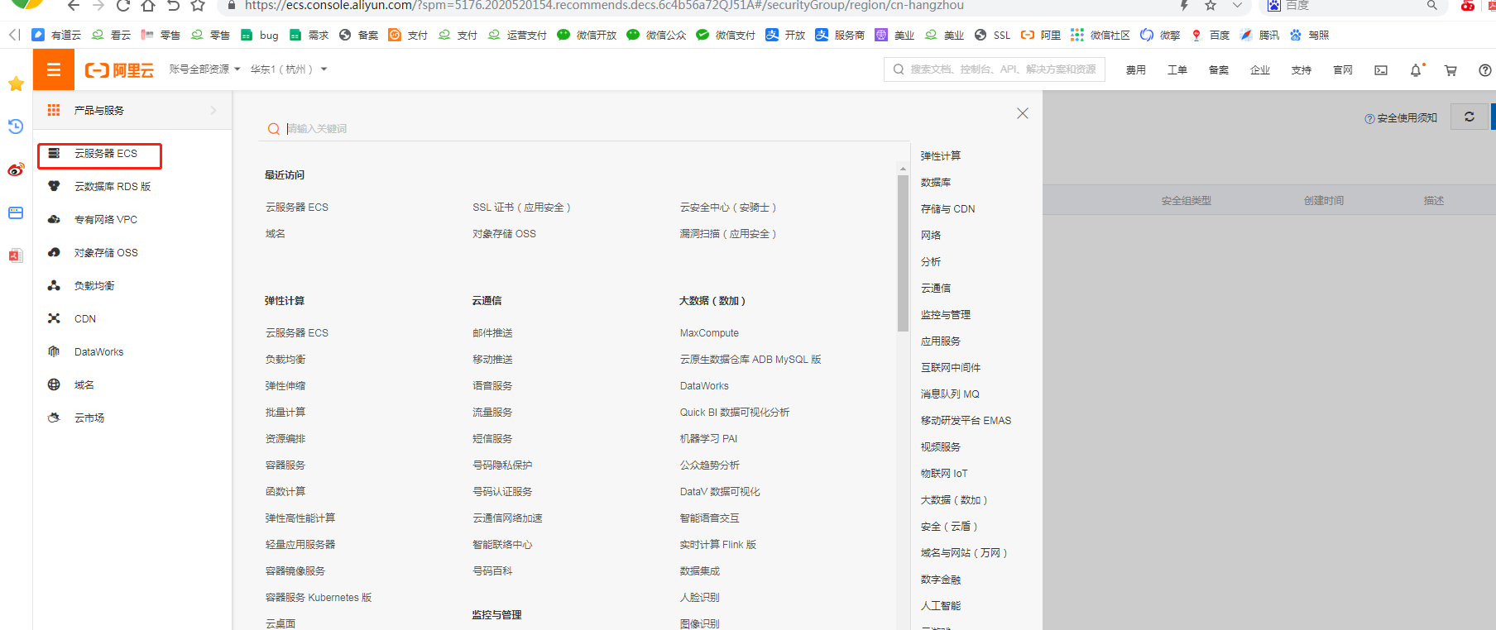
Task: Go back with browser back arrow
Action: point(73,6)
